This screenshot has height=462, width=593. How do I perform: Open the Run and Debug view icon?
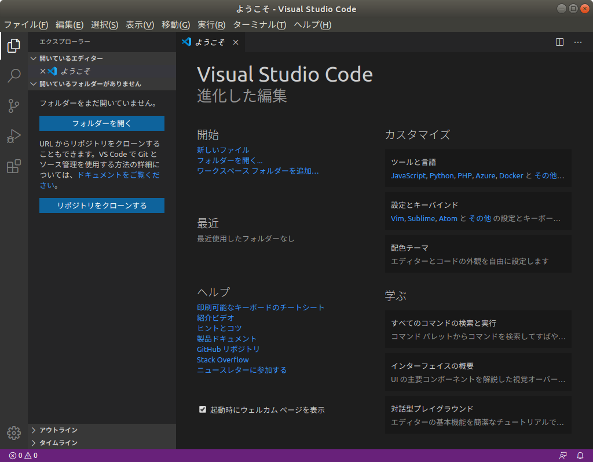[14, 136]
